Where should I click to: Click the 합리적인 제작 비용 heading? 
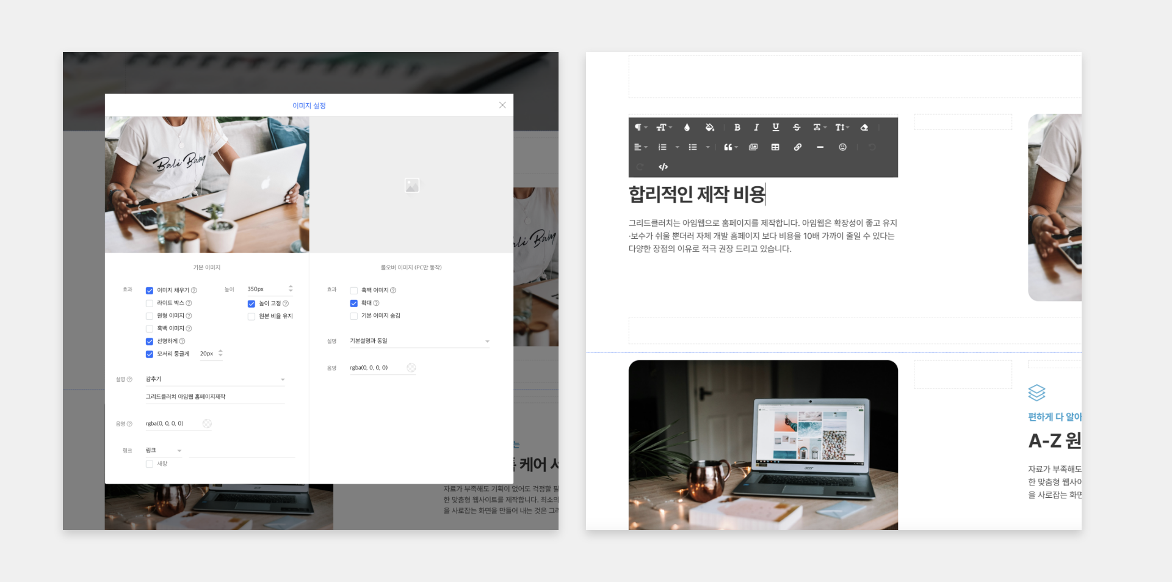[x=697, y=194]
